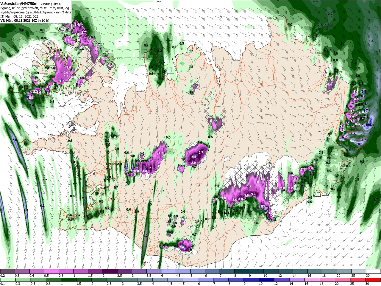Screen dimensions: 381x286
Task: Click the '7.8' value in the western sea band
Action: tap(14, 140)
